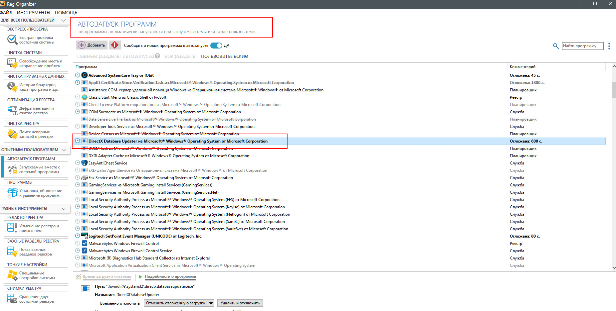Click Поиск неверных записей в реестре

36,134
